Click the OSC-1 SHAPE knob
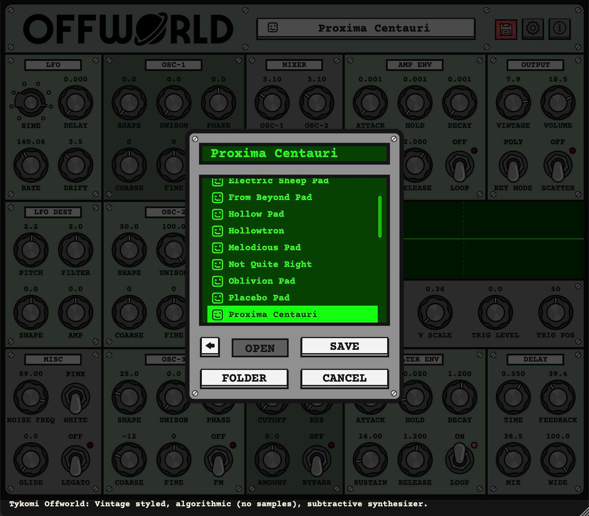Image resolution: width=589 pixels, height=516 pixels. tap(129, 103)
